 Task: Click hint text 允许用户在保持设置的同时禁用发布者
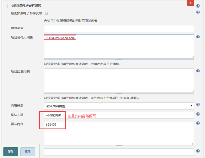71,21
